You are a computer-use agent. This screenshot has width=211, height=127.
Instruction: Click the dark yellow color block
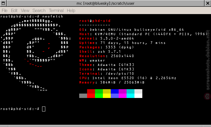(x=107, y=91)
